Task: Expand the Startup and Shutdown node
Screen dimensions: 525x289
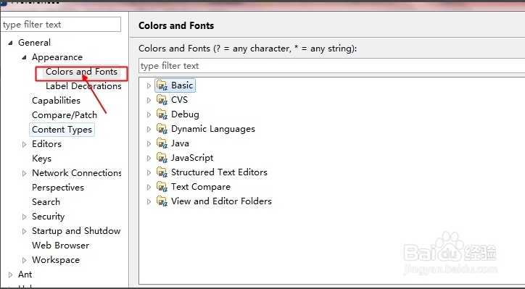Action: pos(24,231)
